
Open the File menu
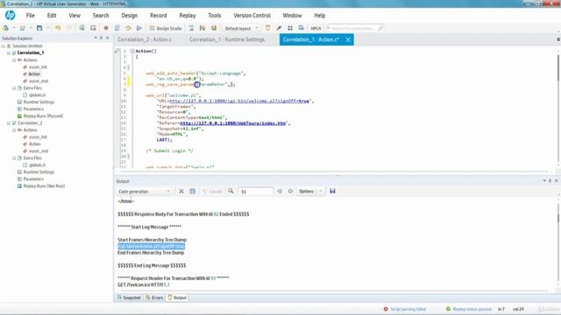[31, 16]
